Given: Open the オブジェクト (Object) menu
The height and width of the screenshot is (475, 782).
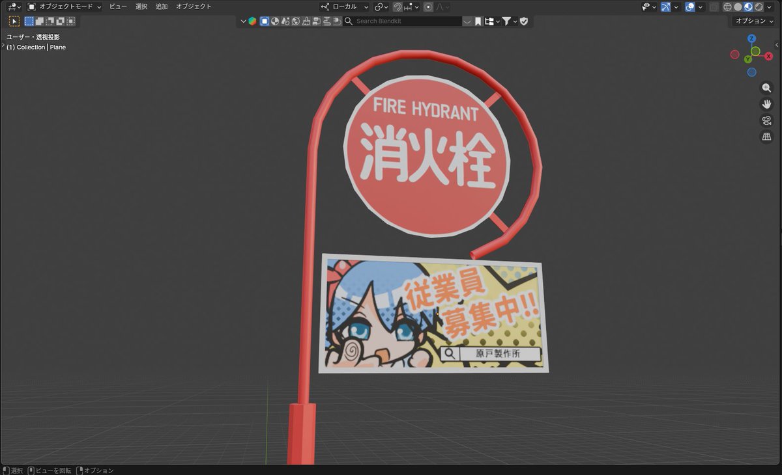Looking at the screenshot, I should pos(194,7).
